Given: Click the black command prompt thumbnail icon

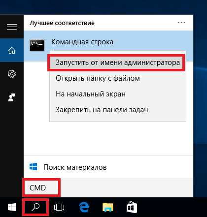Looking at the screenshot, I should [37, 45].
